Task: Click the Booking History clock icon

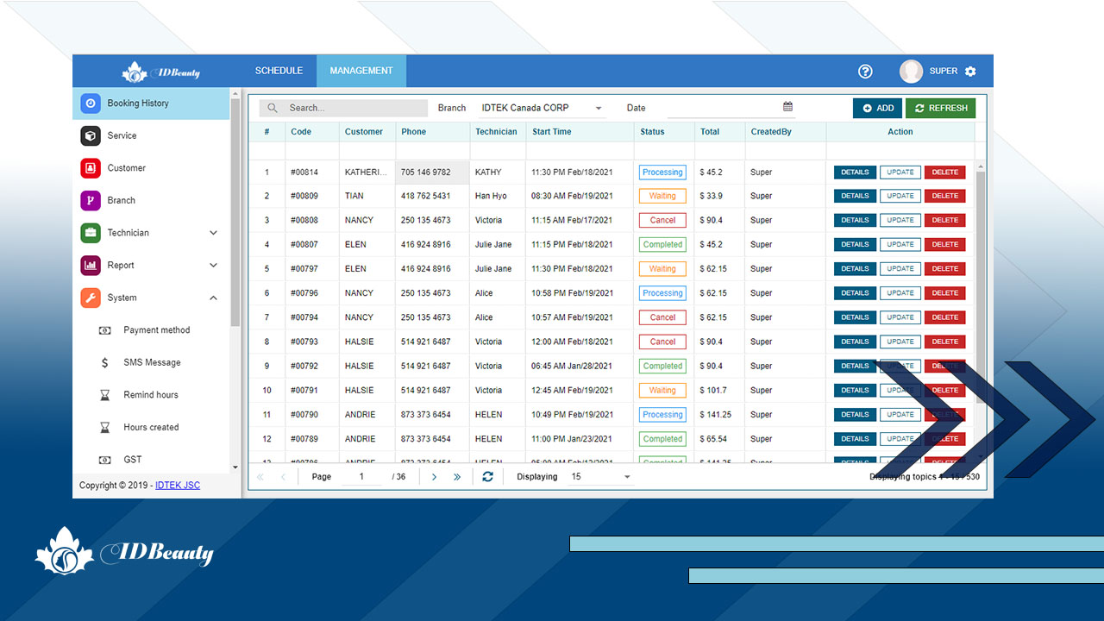Action: coord(91,103)
